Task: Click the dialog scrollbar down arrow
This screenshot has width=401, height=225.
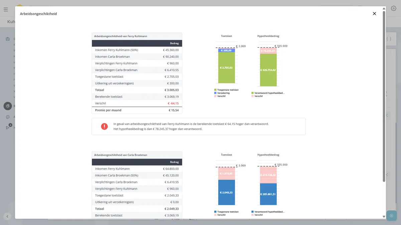Action: click(x=384, y=217)
